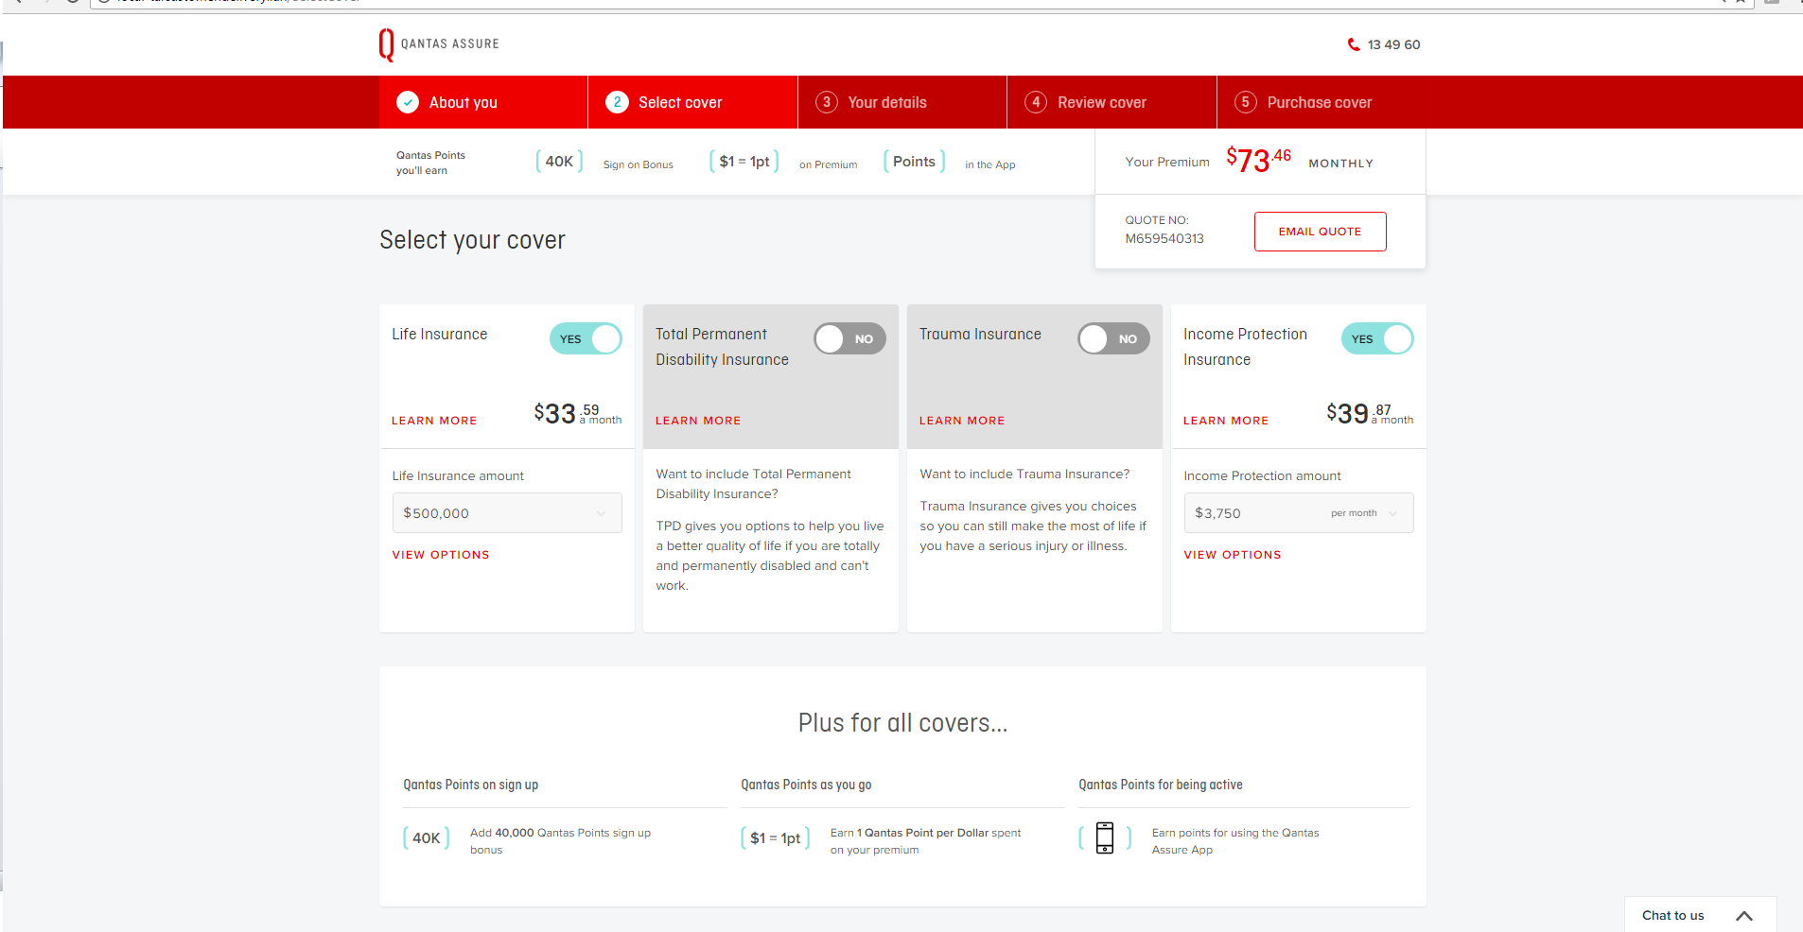Click the 40K badge under sign up
The width and height of the screenshot is (1803, 932).
(427, 838)
